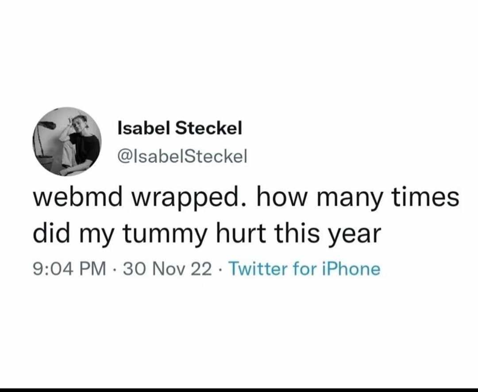This screenshot has height=392, width=478.
Task: Click the word "did" starting second line
Action: 50,232
